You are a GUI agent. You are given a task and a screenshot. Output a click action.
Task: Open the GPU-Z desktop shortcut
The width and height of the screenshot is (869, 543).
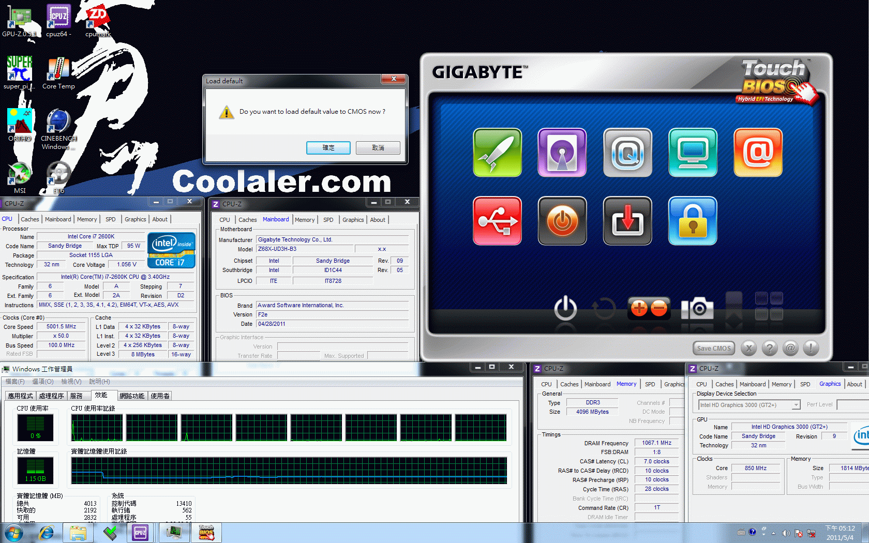[x=20, y=22]
